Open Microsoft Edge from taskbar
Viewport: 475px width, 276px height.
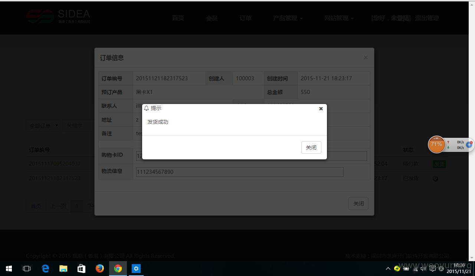[45, 269]
